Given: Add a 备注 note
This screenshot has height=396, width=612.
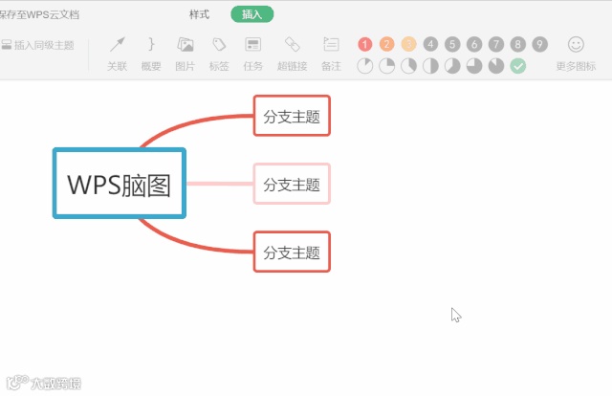Looking at the screenshot, I should click(331, 54).
